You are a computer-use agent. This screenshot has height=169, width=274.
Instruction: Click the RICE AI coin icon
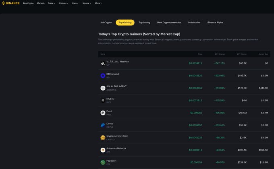[103, 100]
